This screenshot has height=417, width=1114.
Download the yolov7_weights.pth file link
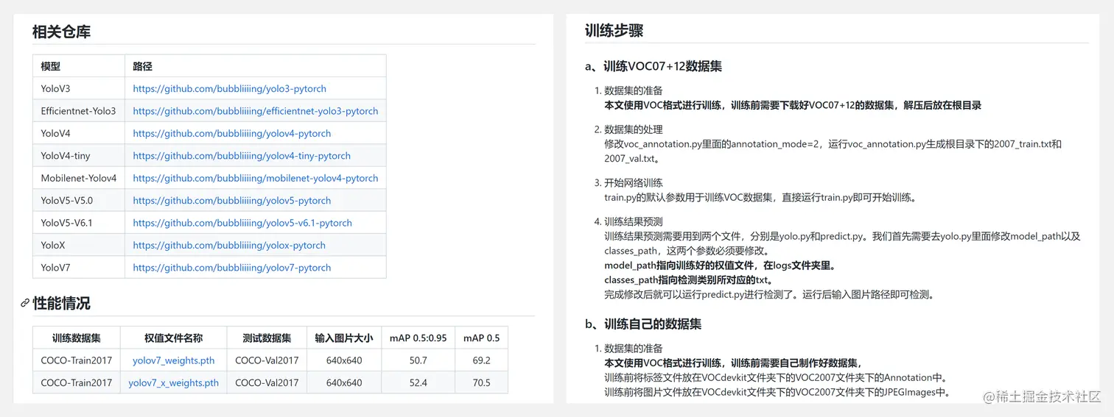tap(174, 360)
